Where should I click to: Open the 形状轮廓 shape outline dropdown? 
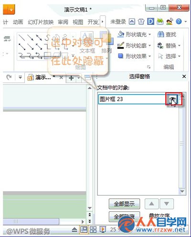pyautogui.click(x=134, y=46)
